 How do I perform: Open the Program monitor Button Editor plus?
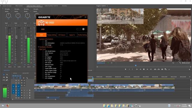tap(189, 69)
